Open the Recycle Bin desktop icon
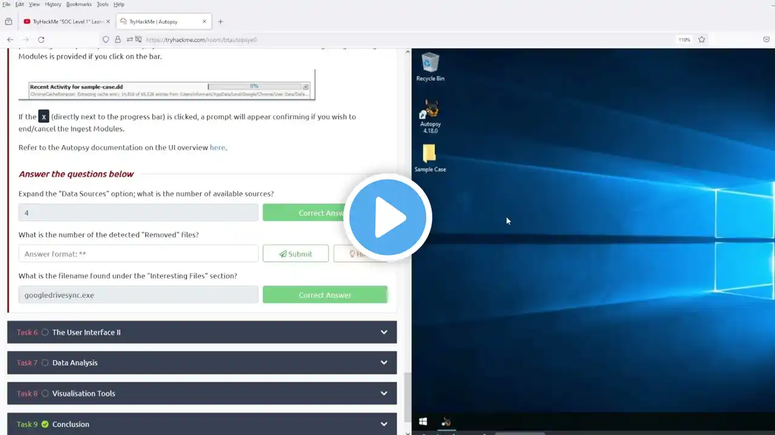Viewport: 775px width, 435px height. [x=430, y=66]
